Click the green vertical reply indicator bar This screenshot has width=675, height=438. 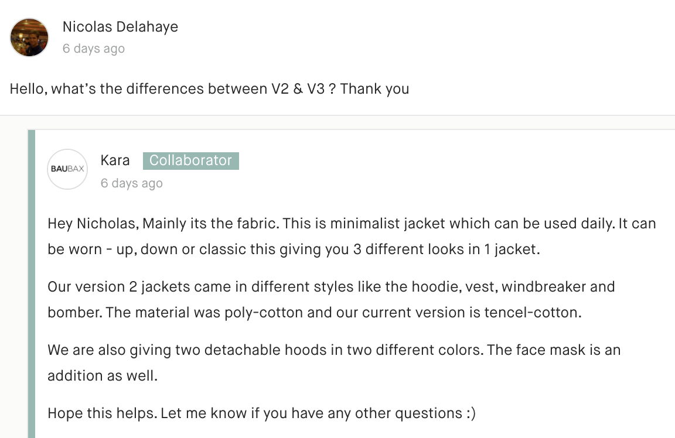point(32,284)
